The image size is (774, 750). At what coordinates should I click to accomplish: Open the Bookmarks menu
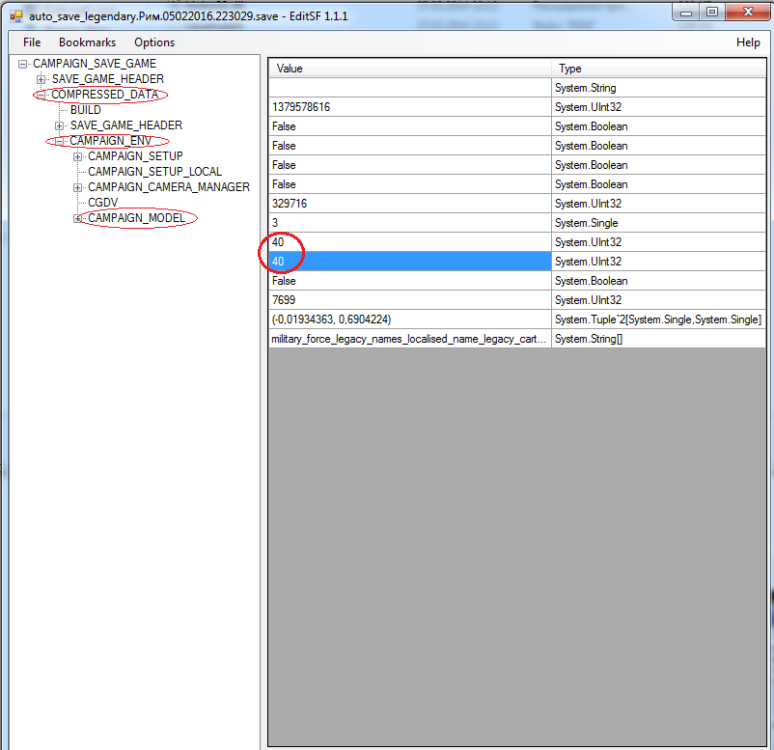pyautogui.click(x=87, y=42)
